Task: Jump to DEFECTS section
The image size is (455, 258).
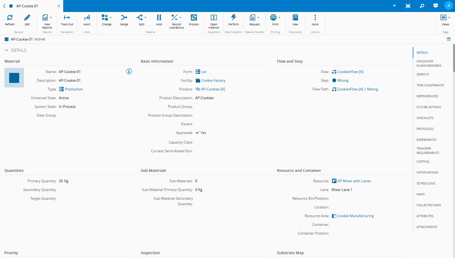Action: [423, 74]
